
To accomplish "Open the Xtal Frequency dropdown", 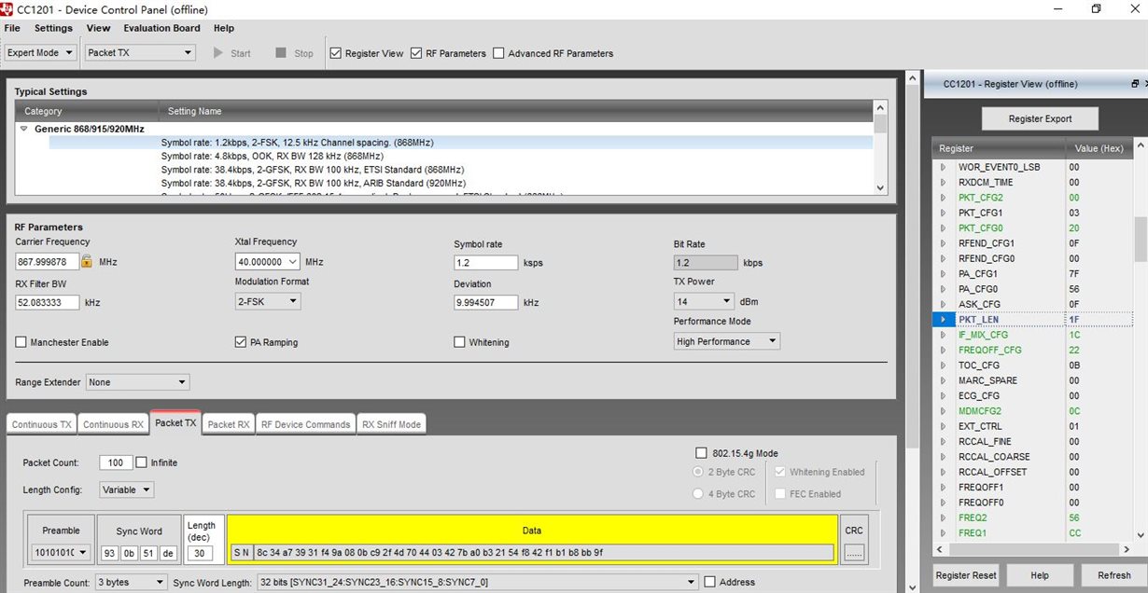I will pyautogui.click(x=267, y=262).
